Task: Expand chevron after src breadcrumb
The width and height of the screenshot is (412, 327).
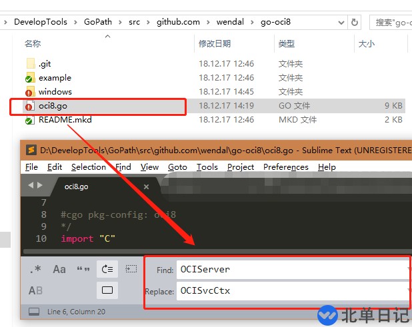Action: point(148,22)
